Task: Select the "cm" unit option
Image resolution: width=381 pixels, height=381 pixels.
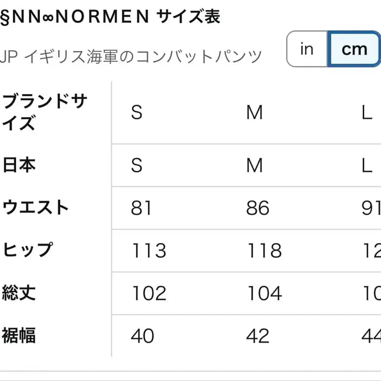Action: (x=354, y=49)
